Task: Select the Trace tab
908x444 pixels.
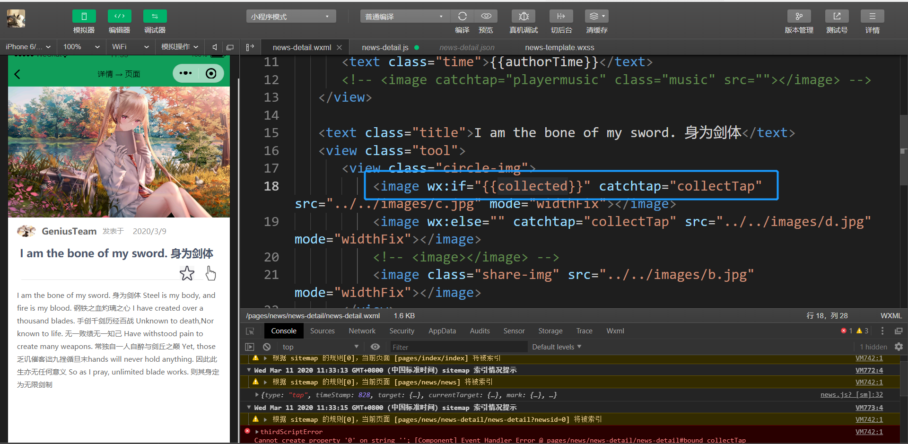Action: click(x=585, y=331)
